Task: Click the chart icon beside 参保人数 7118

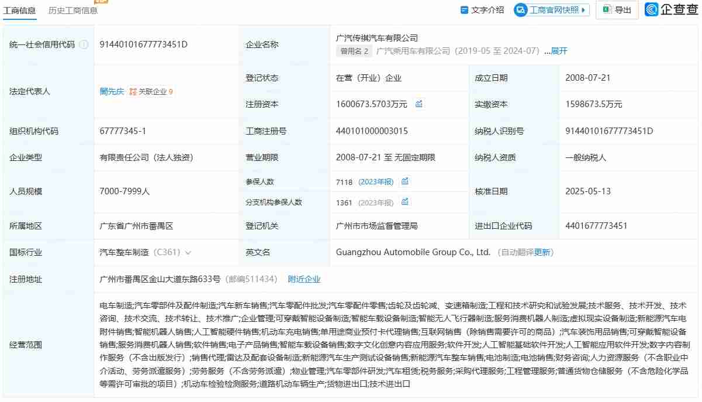Action: click(x=405, y=181)
